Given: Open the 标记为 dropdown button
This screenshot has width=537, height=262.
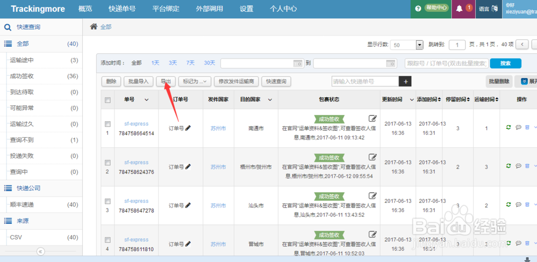Looking at the screenshot, I should pyautogui.click(x=194, y=82).
